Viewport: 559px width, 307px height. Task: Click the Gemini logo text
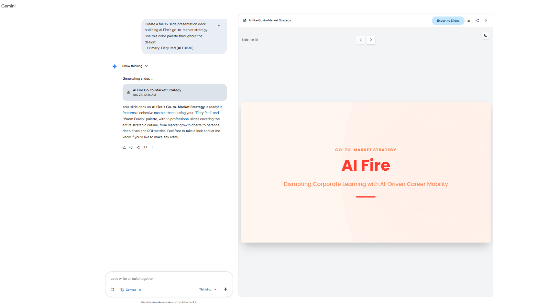tap(8, 6)
